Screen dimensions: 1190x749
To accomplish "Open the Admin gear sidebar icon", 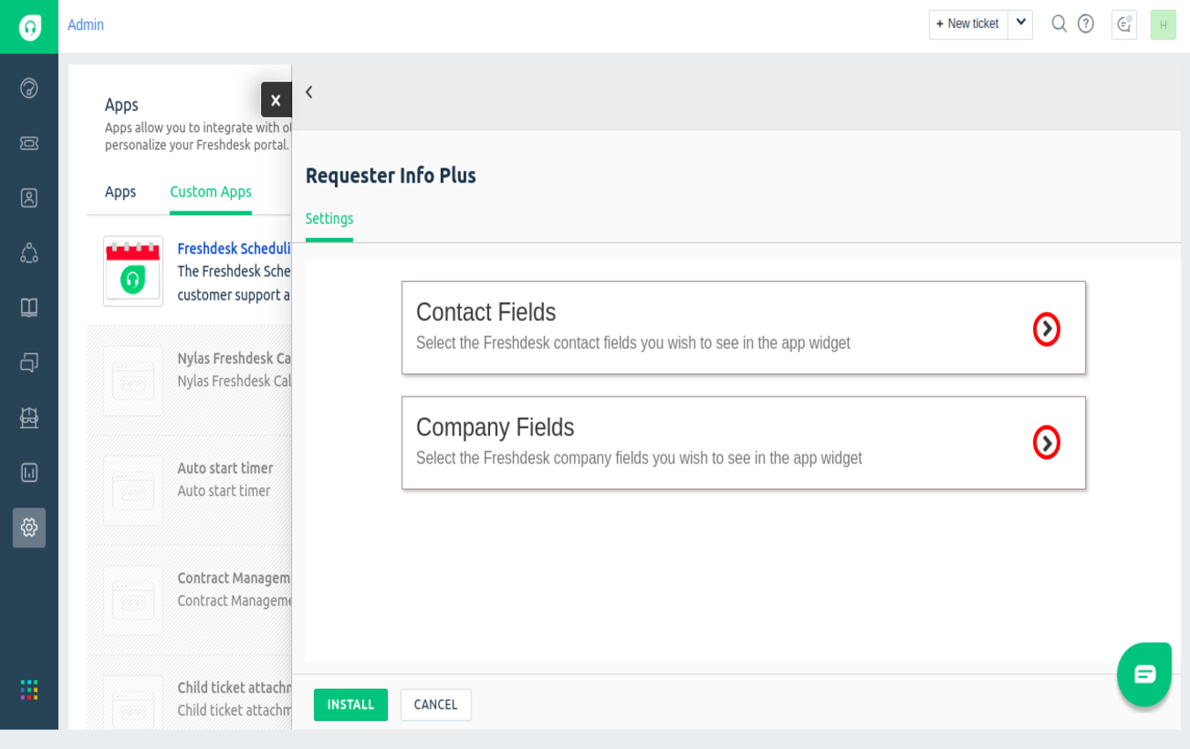I will pyautogui.click(x=29, y=527).
